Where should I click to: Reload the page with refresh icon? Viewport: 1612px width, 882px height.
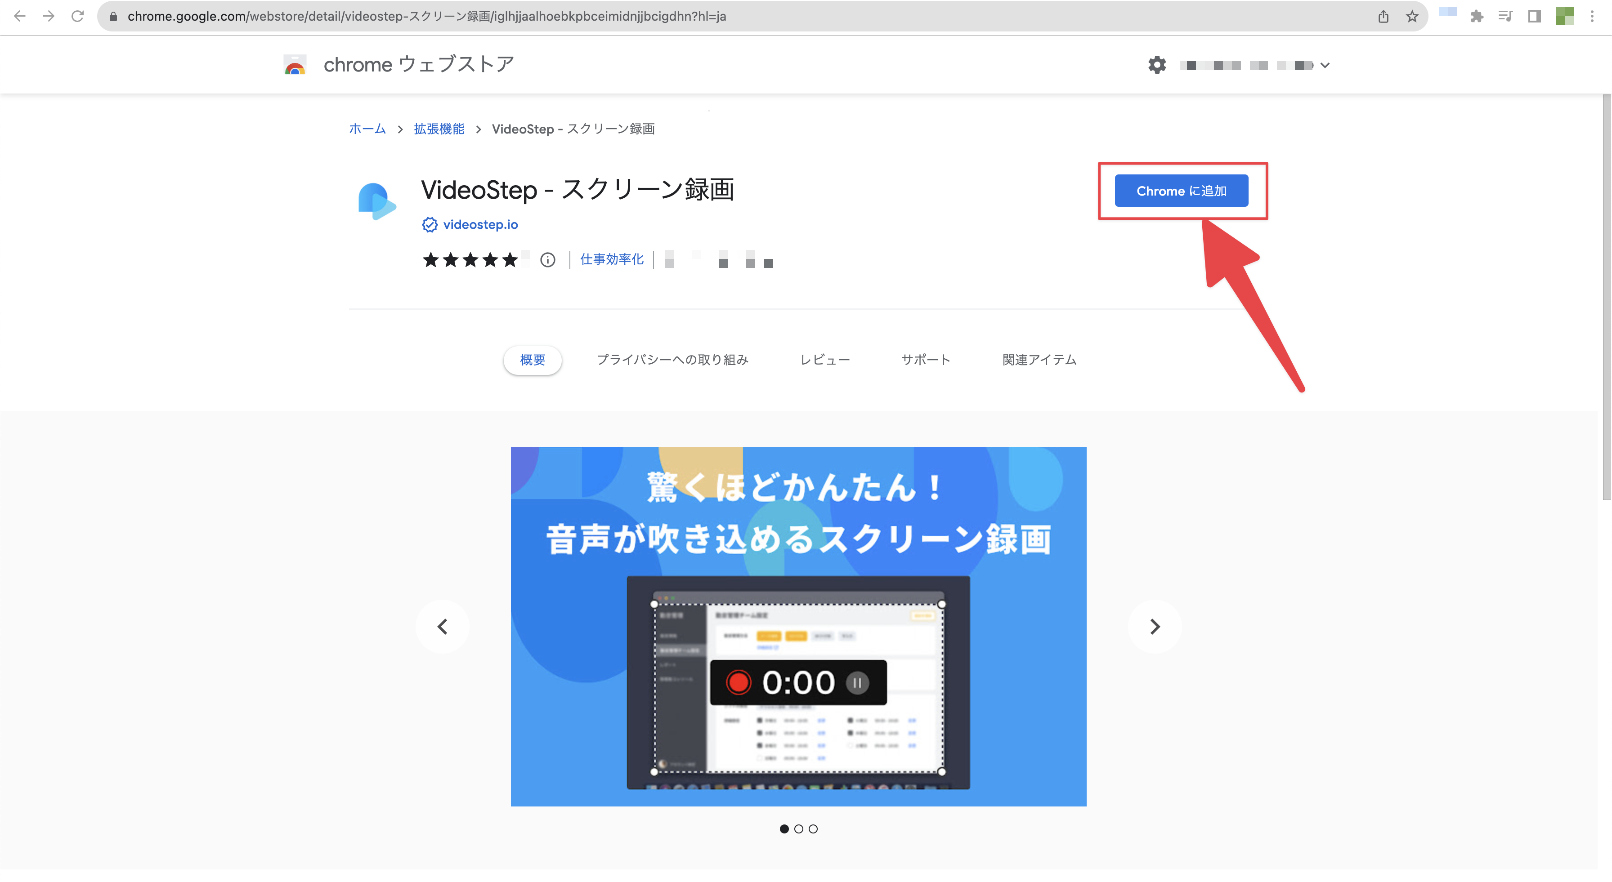[x=78, y=16]
